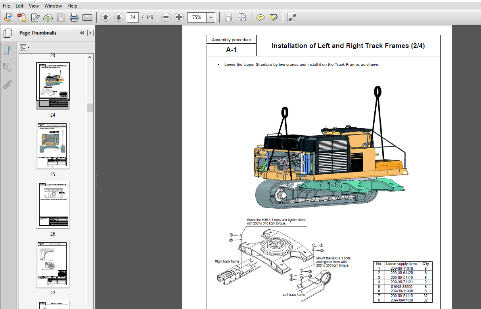Select the page 24 thumbnail
This screenshot has height=309, width=481.
(x=53, y=85)
